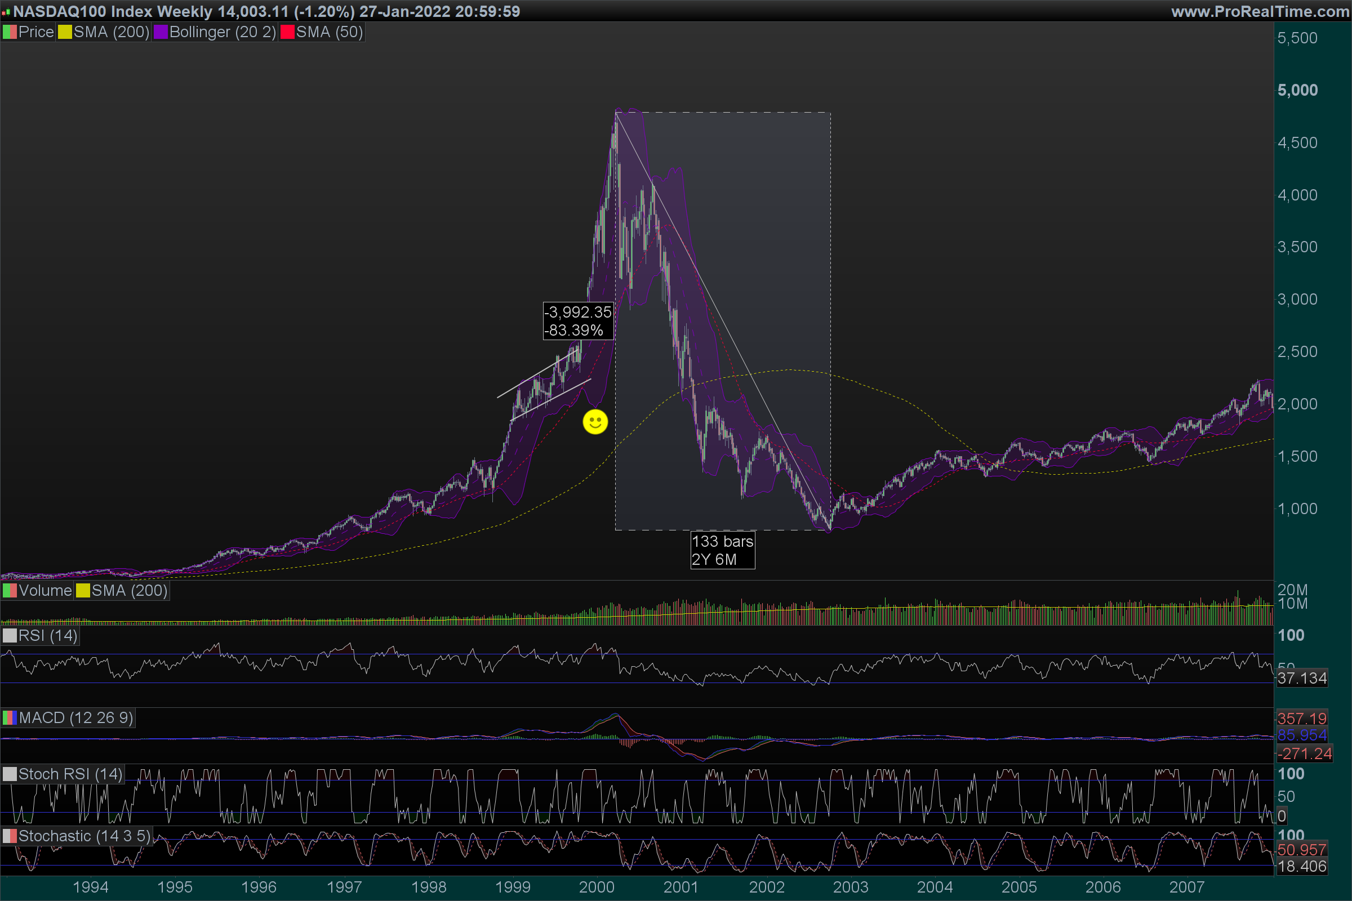Click the green-red Volume legend icon

[x=10, y=591]
